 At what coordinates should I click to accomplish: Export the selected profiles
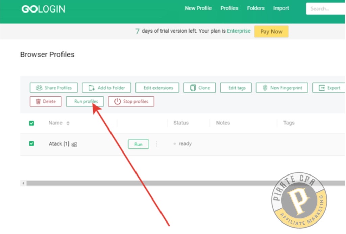tap(329, 88)
